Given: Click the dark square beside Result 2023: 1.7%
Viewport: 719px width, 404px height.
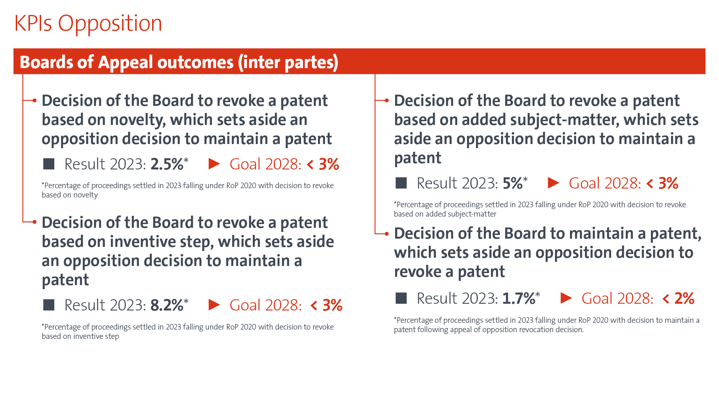Looking at the screenshot, I should pyautogui.click(x=401, y=298).
